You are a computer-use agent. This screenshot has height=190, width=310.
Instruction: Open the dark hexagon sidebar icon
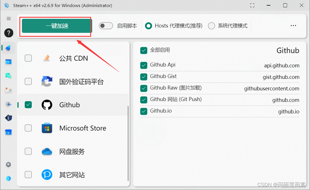(x=8, y=118)
